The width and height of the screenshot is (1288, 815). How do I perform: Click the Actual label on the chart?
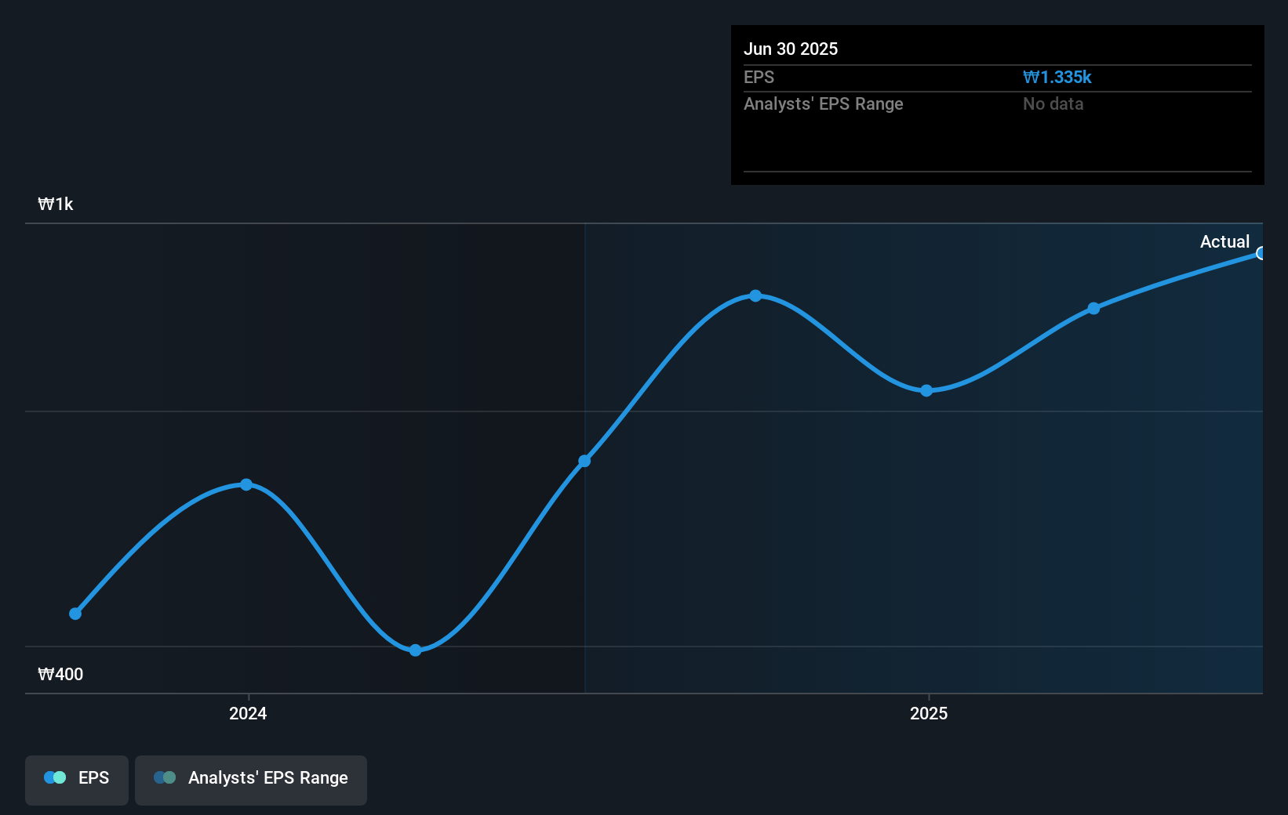(x=1224, y=241)
